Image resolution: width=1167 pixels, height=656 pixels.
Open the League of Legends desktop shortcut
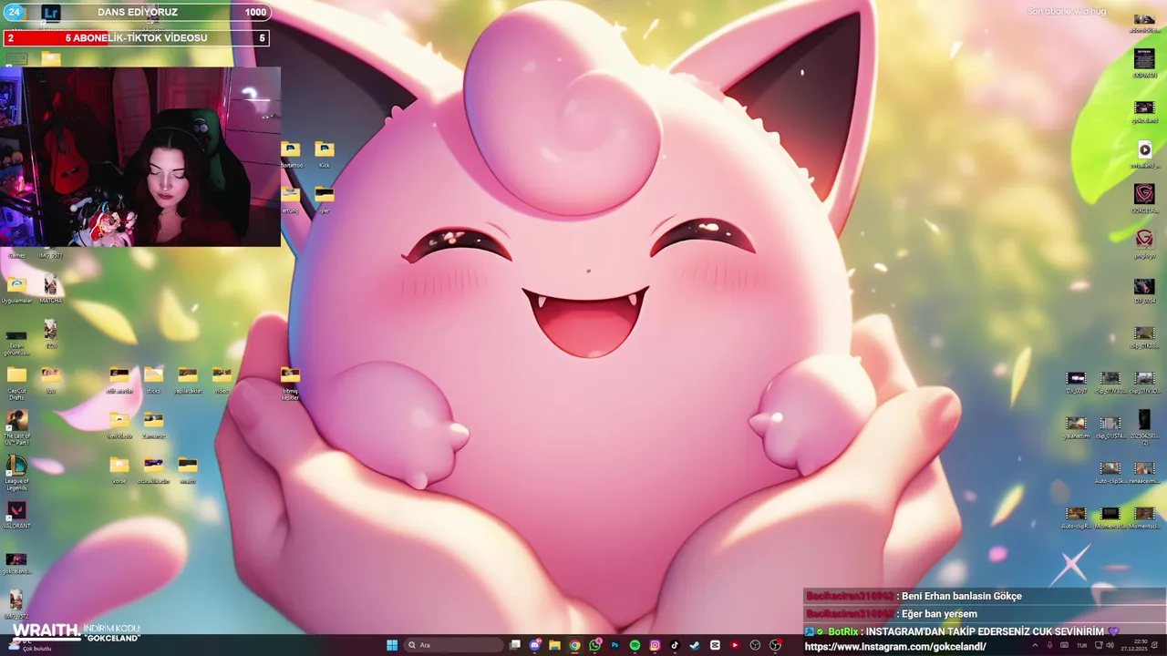16,472
